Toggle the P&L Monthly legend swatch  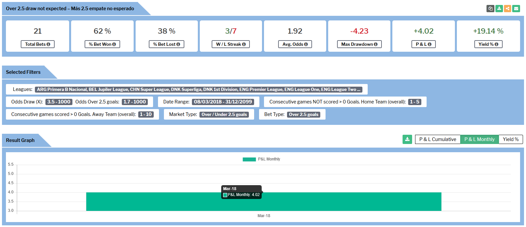(249, 159)
